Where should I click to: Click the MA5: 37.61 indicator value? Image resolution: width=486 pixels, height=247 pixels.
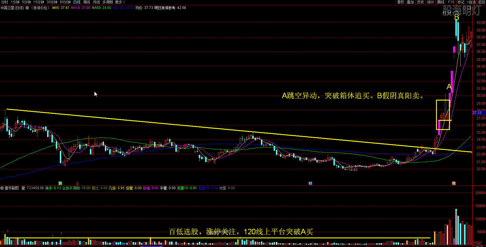(x=61, y=8)
